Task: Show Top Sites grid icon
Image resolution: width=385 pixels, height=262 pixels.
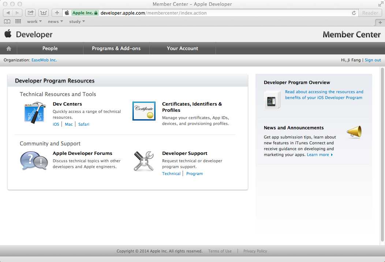Action: [x=18, y=22]
